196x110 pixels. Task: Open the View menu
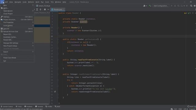tap(11, 2)
